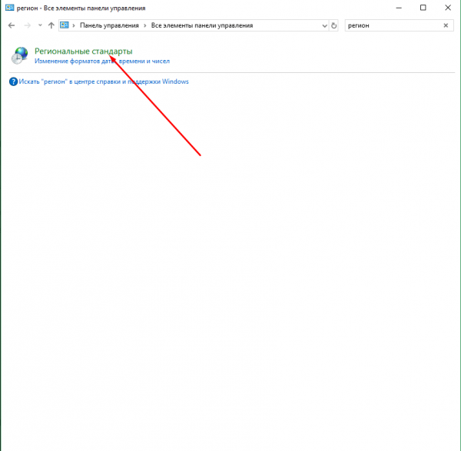
Task: Open Изменение форматов даты, времени и чисел
Action: [x=102, y=61]
